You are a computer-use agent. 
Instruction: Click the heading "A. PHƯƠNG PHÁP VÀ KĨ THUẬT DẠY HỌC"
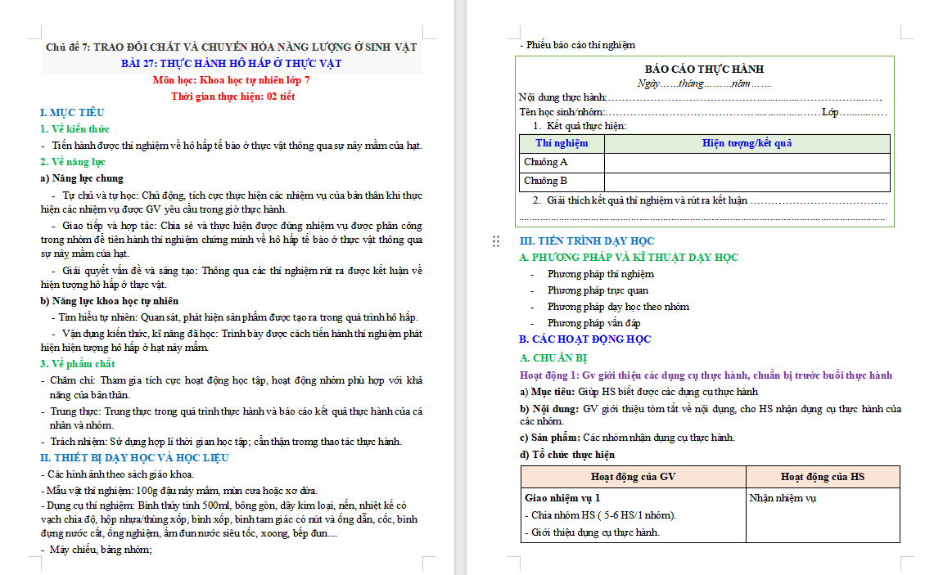(629, 257)
